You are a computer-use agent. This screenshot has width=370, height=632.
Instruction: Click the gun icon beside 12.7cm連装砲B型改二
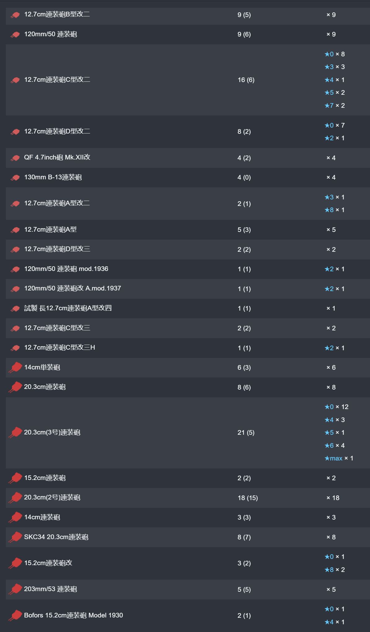coord(15,15)
